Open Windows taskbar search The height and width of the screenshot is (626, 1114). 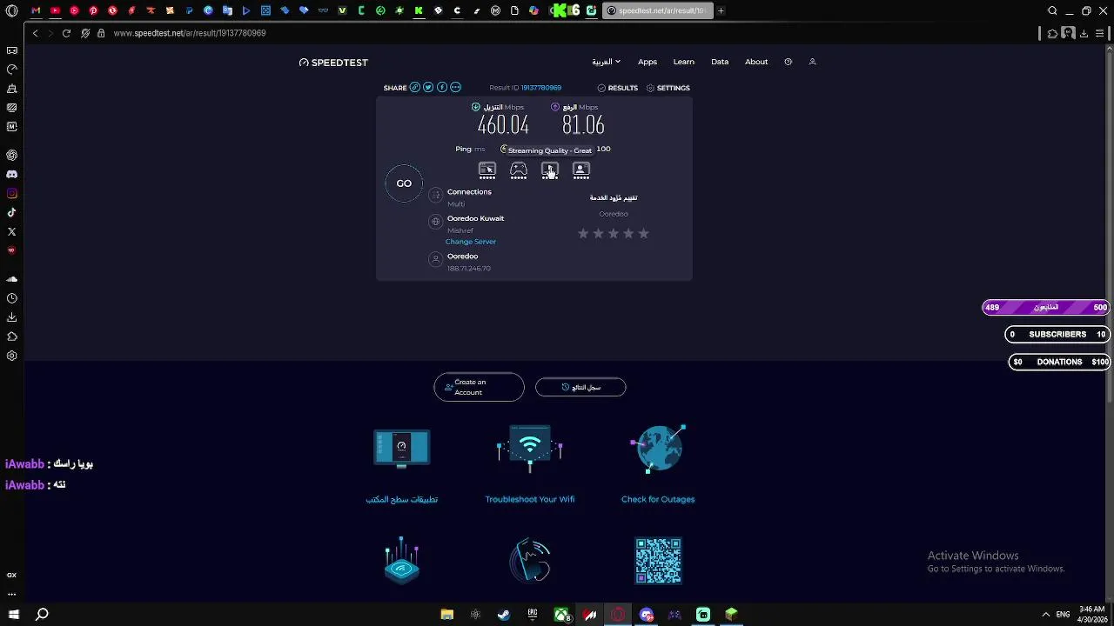42,615
